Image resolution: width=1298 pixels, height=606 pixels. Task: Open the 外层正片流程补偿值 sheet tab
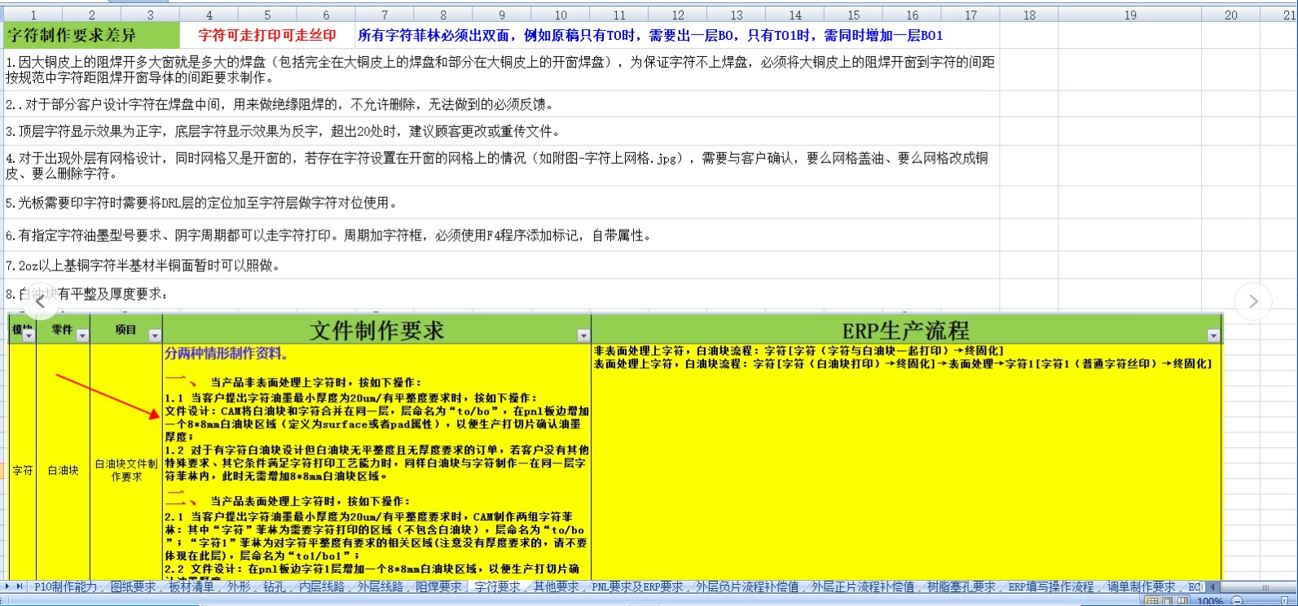tap(863, 586)
